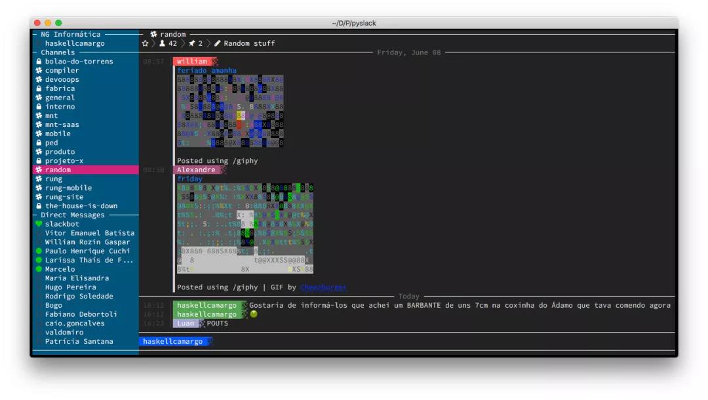708x400 pixels.
Task: Click the emoji reaction after haskellcamargo's message
Action: click(x=254, y=314)
